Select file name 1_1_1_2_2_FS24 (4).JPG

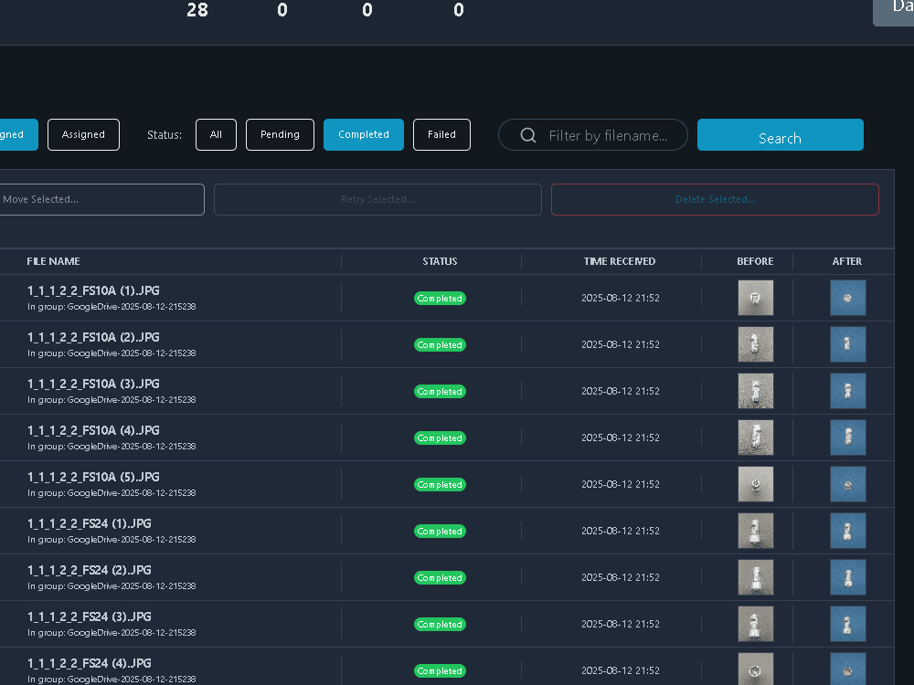[90, 663]
